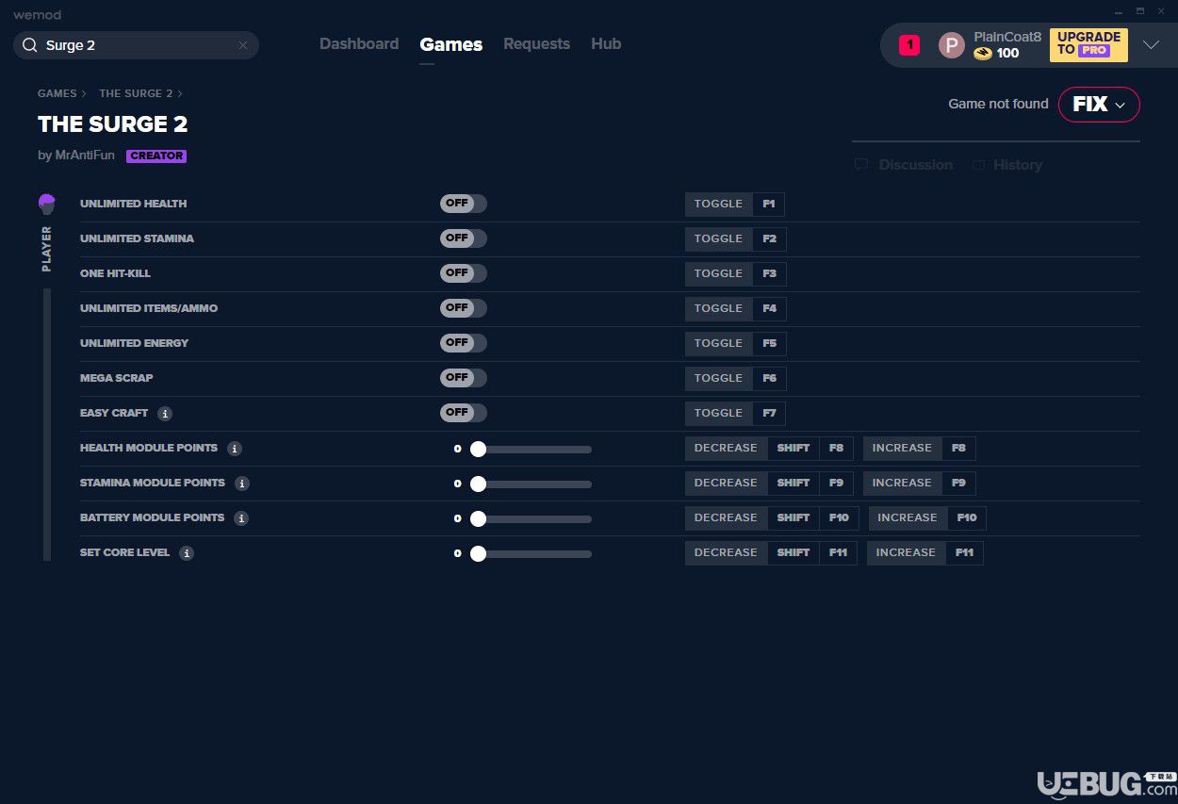This screenshot has width=1178, height=804.
Task: Turn on Unlimited Energy
Action: 464,343
